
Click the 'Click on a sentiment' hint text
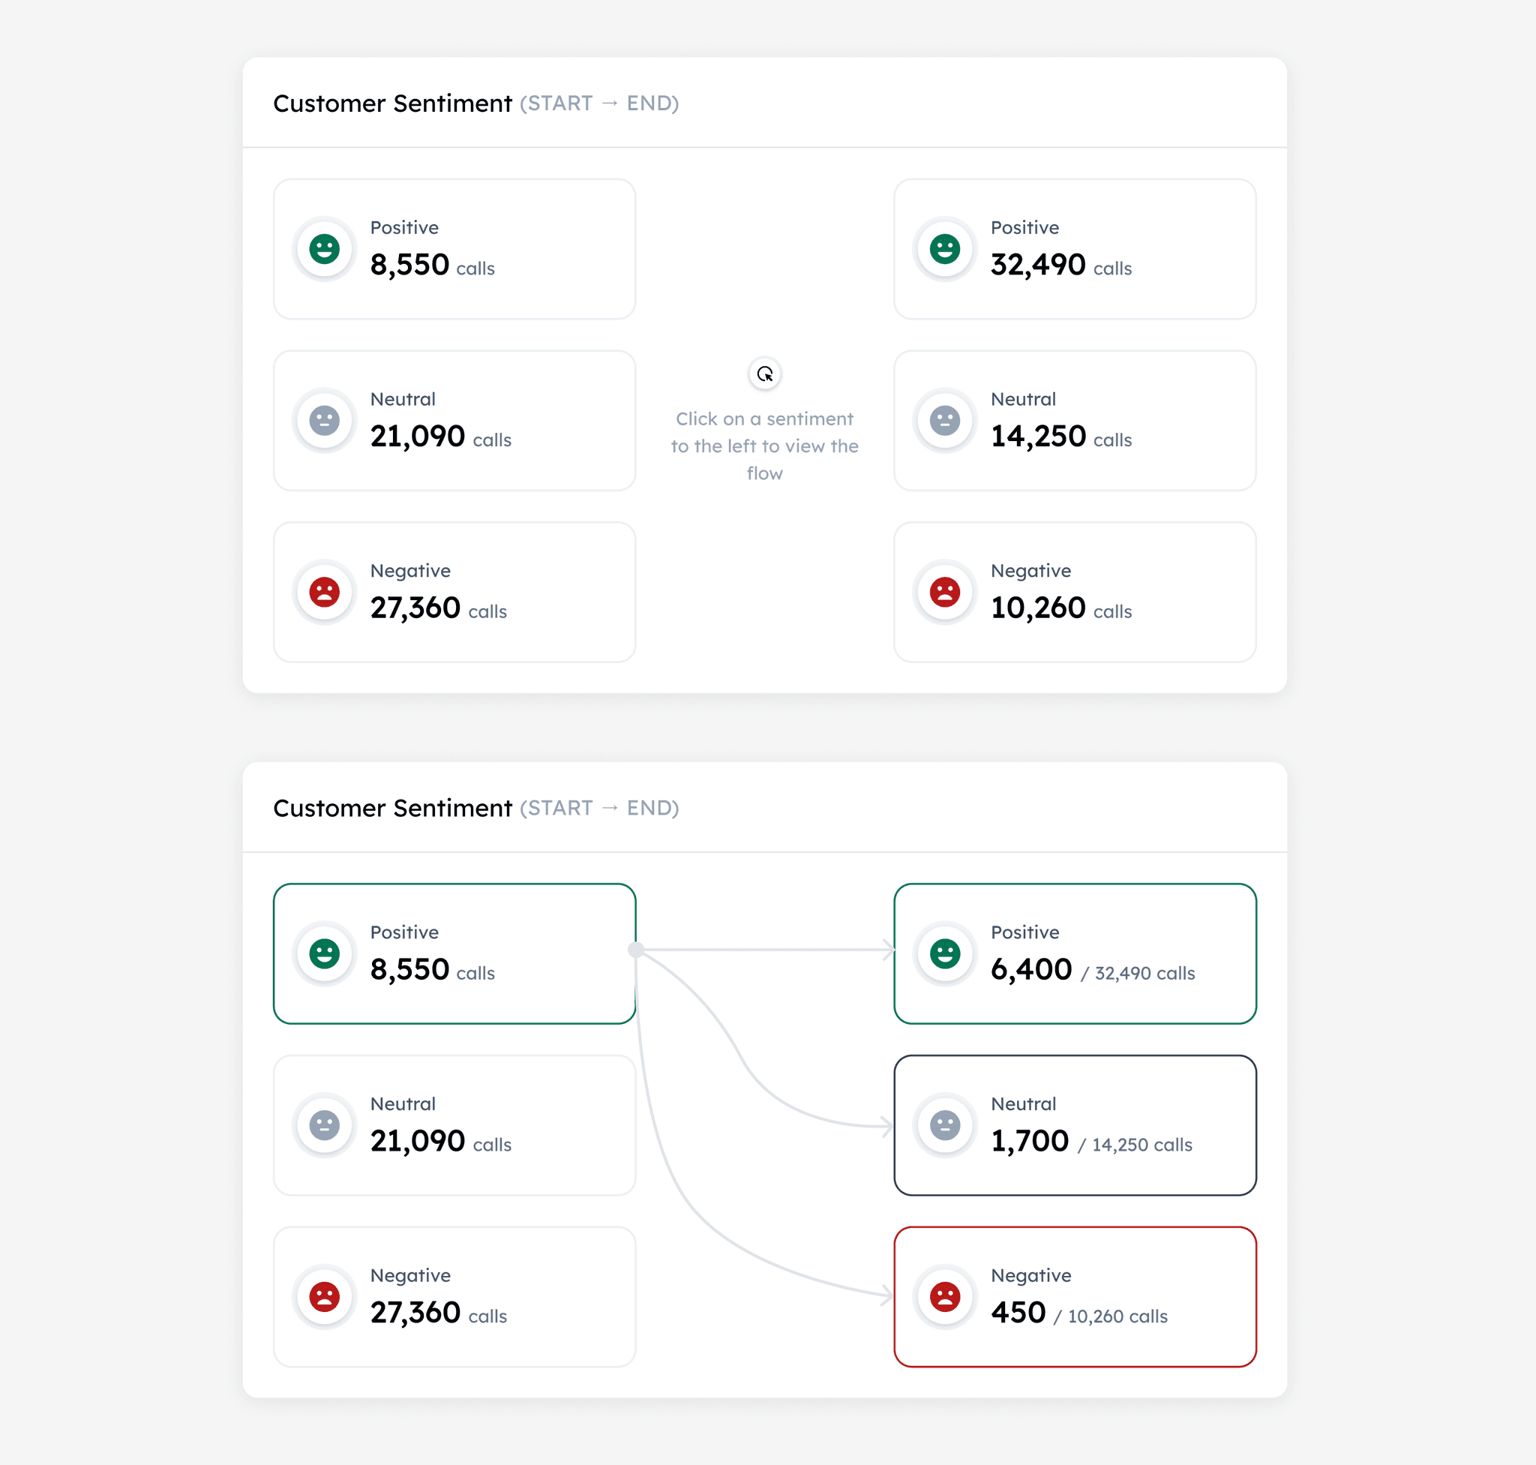[x=764, y=446]
